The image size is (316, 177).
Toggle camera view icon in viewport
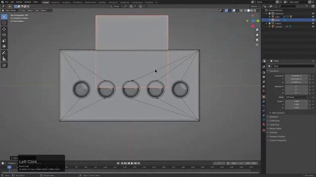click(x=257, y=40)
